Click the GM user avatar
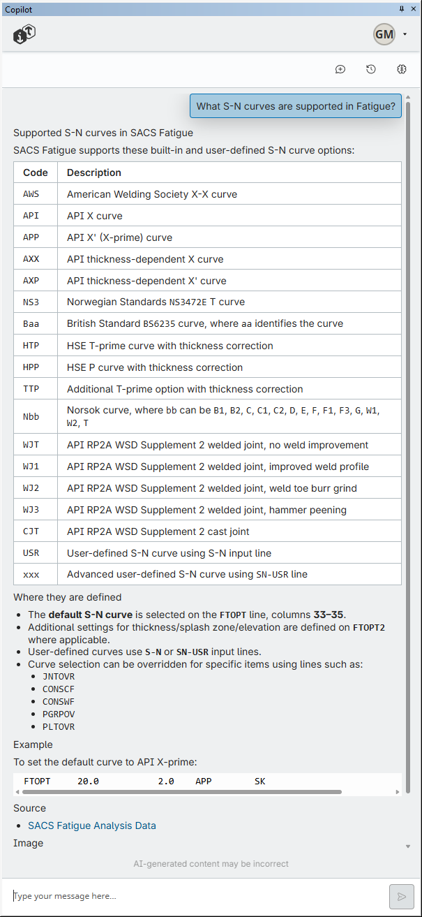The width and height of the screenshot is (422, 917). point(384,34)
